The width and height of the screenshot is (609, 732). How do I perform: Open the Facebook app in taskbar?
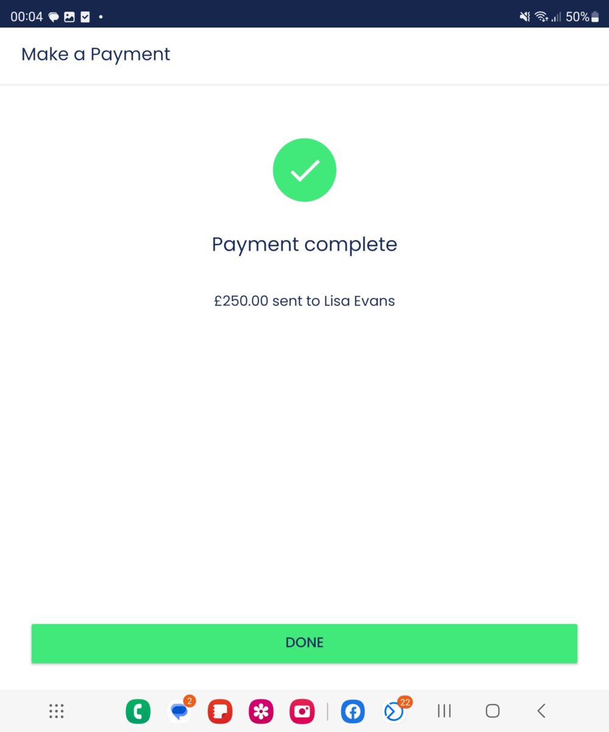tap(353, 711)
